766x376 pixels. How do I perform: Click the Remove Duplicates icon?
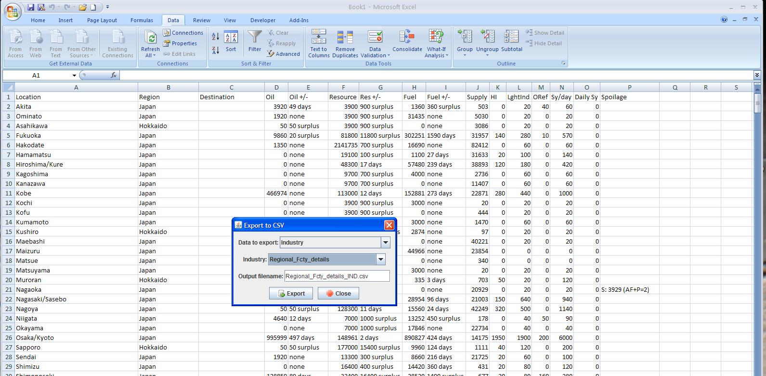345,38
